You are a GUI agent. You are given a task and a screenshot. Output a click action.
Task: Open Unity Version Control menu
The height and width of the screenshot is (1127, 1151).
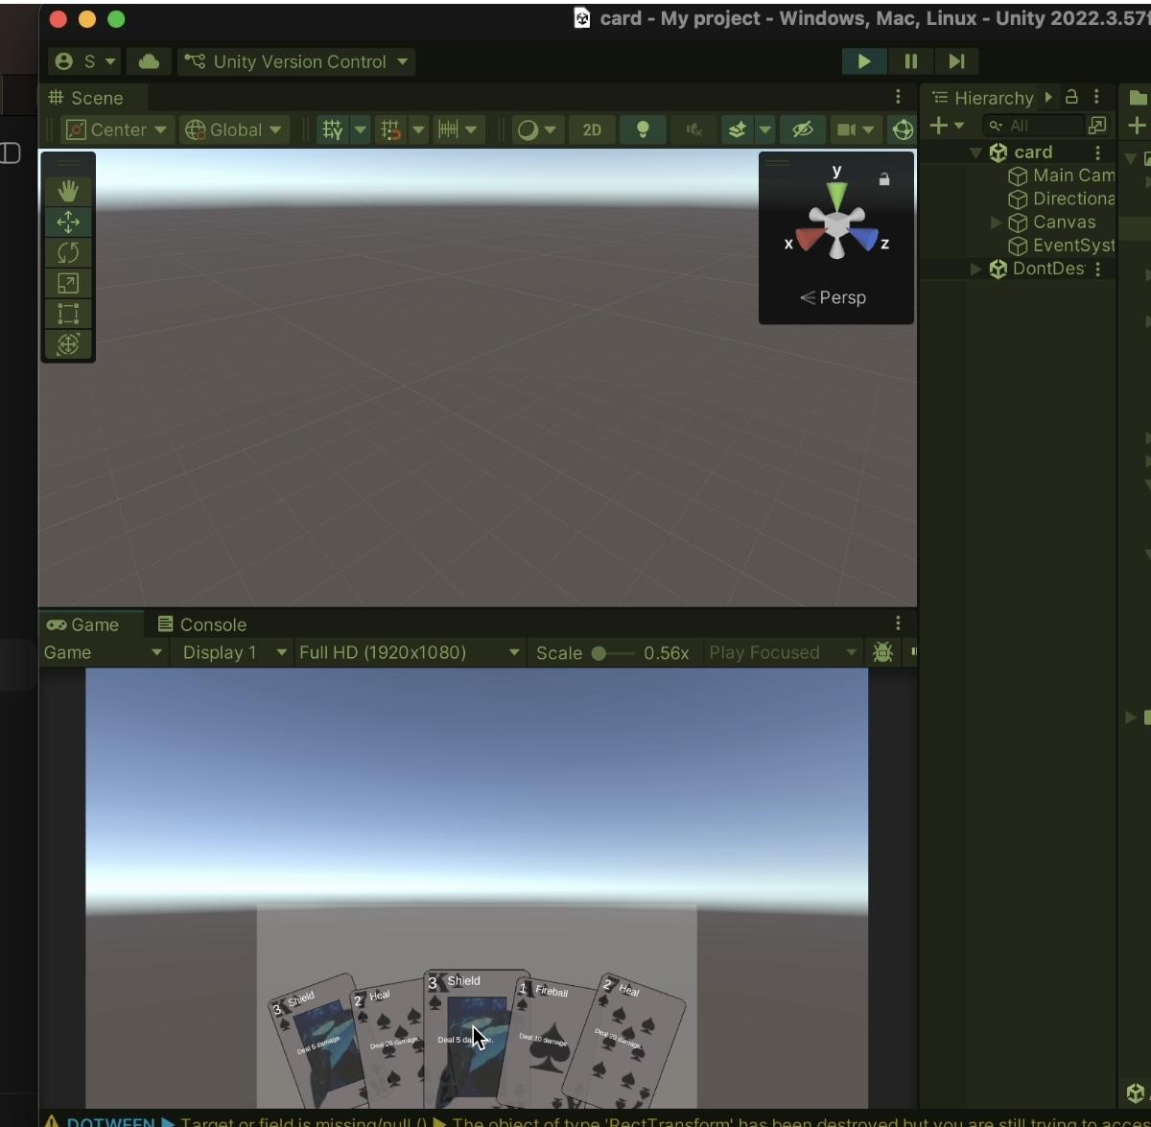[296, 61]
